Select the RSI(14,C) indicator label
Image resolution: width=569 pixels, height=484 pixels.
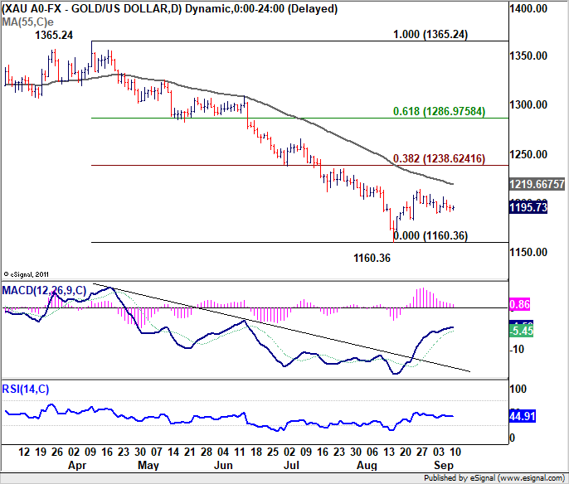(x=26, y=389)
